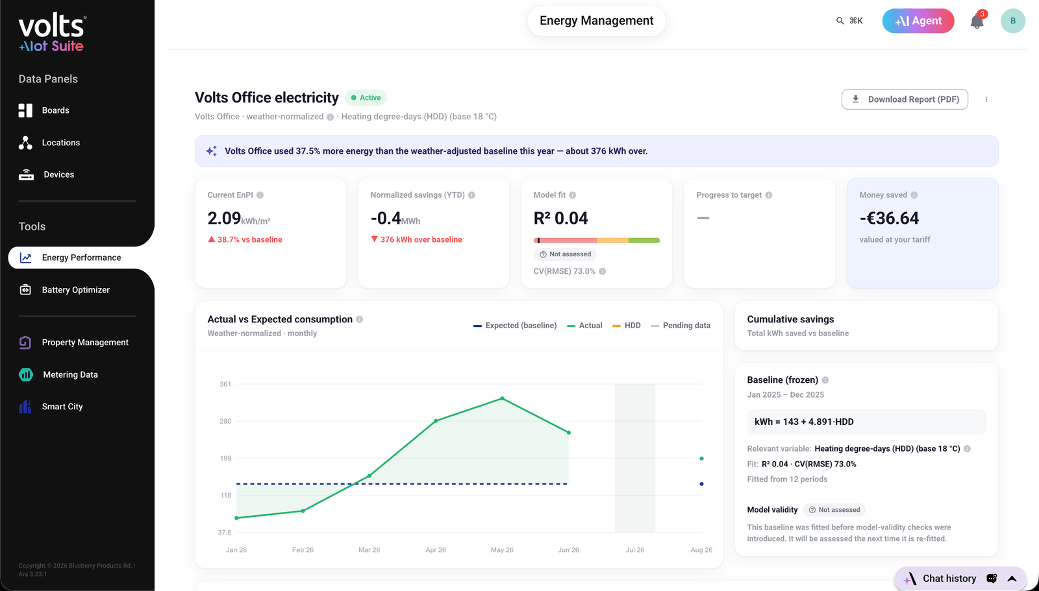Screen dimensions: 1039x591
Task: Click the -€36.64 money saved value
Action: pos(889,218)
